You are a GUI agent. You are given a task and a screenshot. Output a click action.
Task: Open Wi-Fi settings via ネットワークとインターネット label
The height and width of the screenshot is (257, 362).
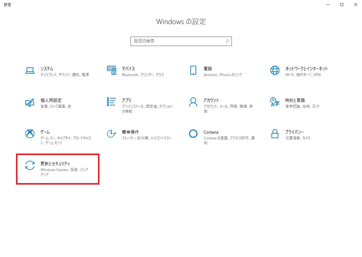point(307,68)
